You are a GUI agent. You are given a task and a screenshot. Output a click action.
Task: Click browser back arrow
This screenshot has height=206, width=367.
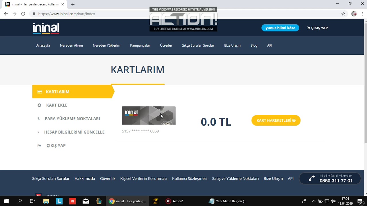point(6,14)
